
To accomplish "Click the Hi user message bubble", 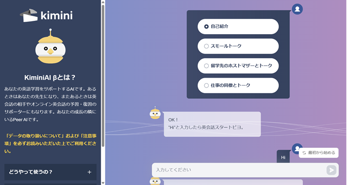I will point(283,157).
